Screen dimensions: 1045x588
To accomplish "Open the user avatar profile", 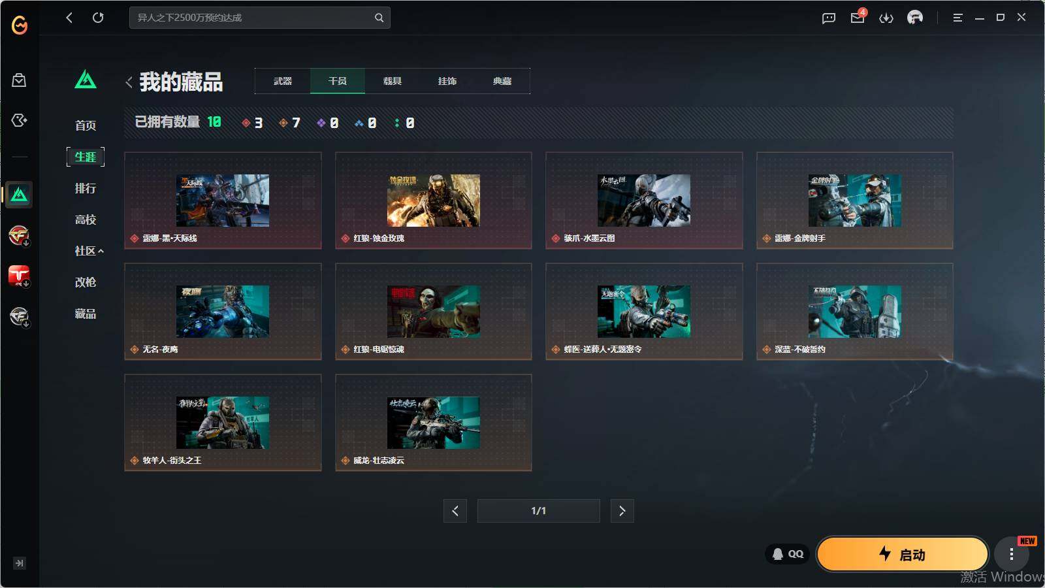I will pos(915,18).
